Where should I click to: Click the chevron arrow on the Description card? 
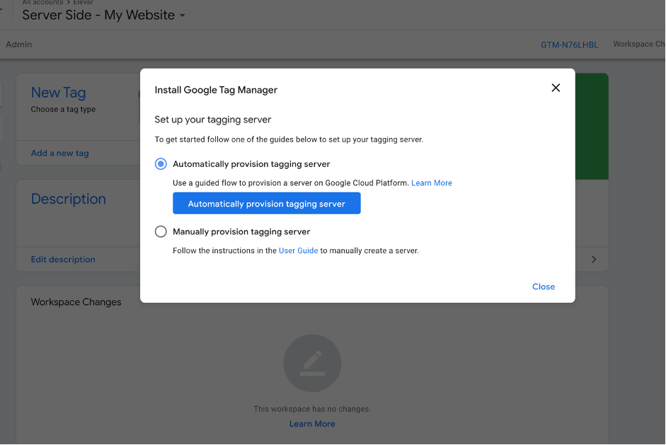coord(593,259)
